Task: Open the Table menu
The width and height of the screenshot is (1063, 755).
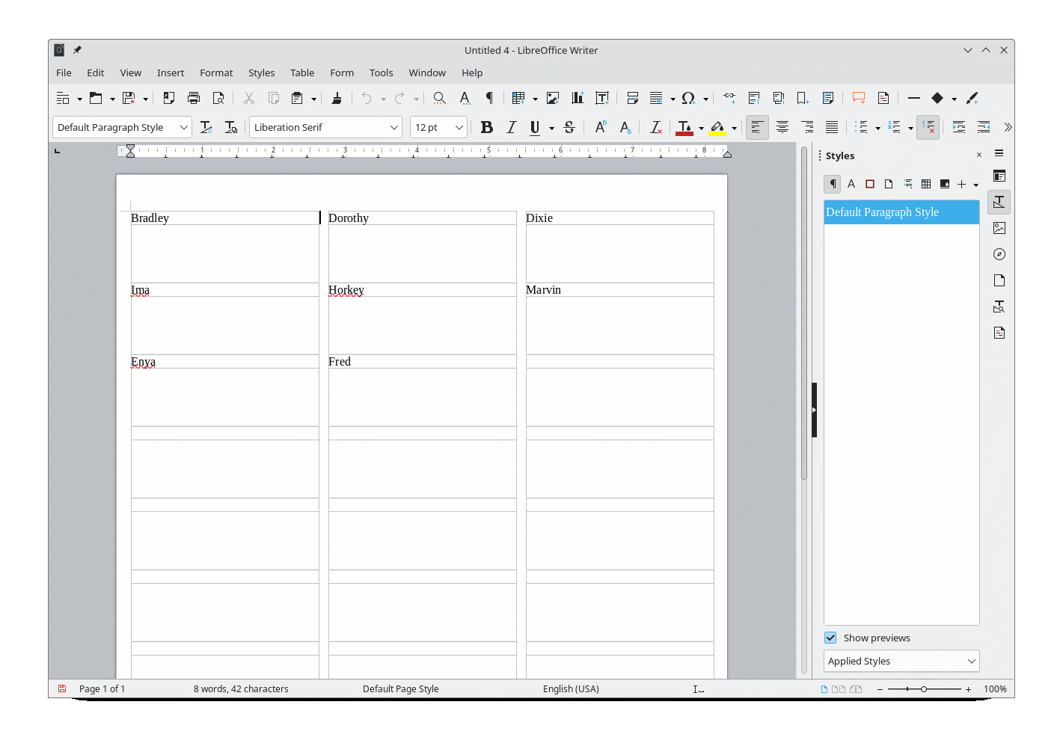Action: coord(302,73)
